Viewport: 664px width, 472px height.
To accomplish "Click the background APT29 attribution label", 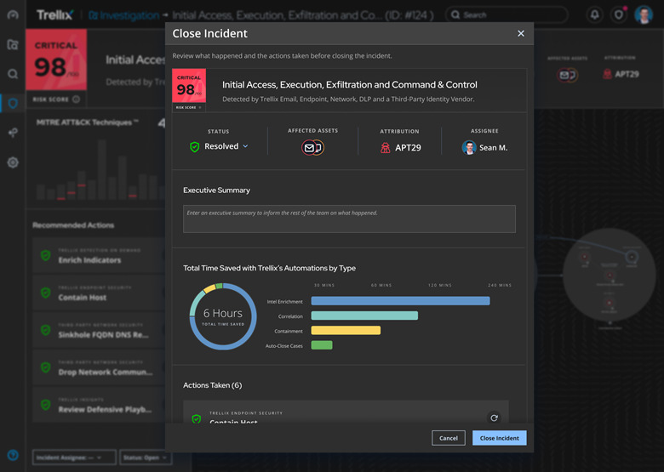I will point(627,74).
